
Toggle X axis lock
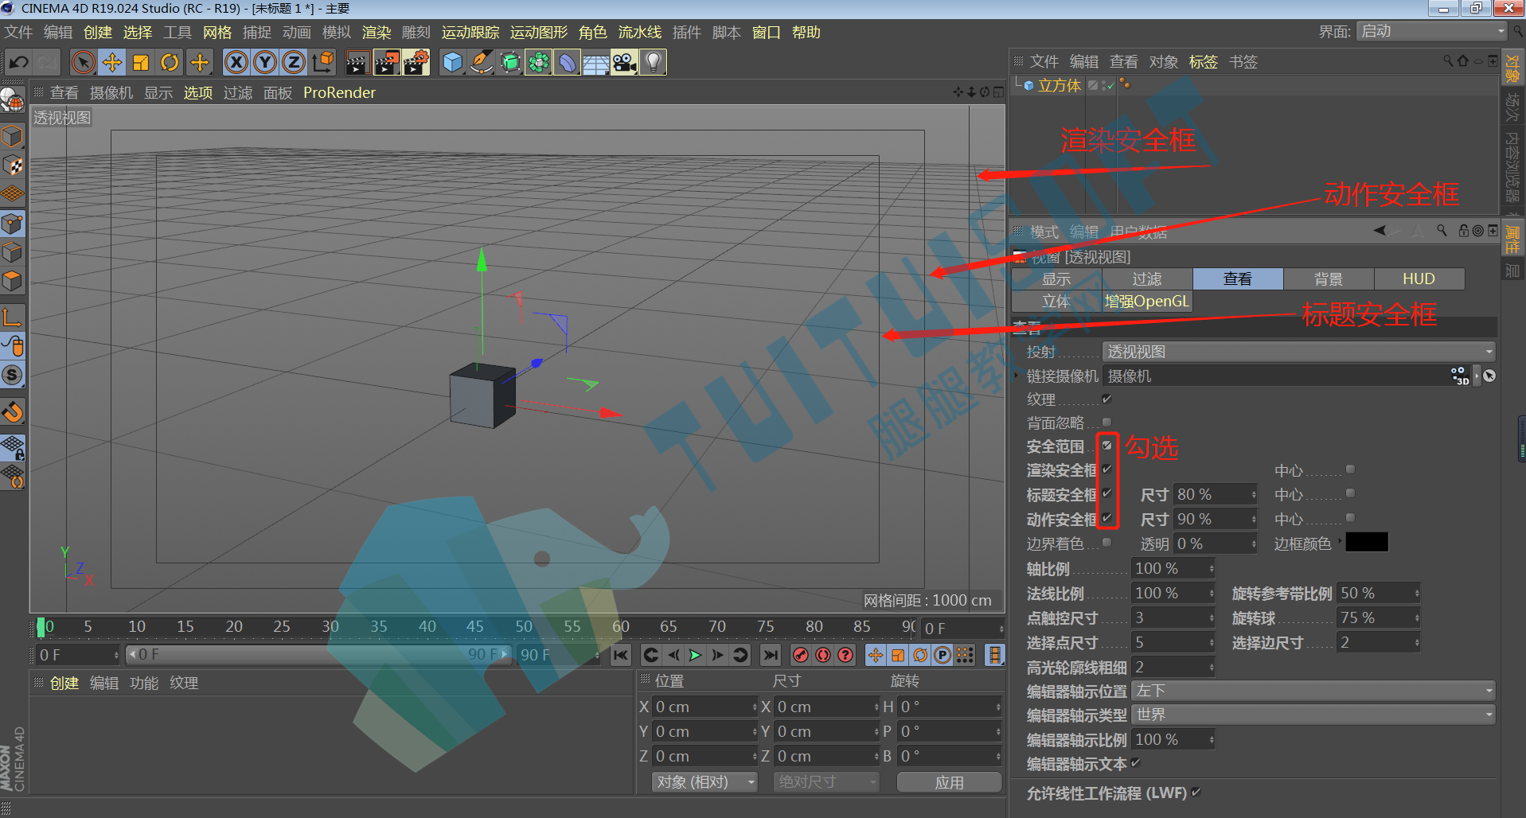236,62
